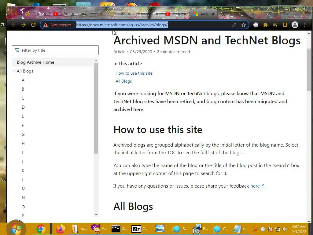This screenshot has width=313, height=235.
Task: Share this page via the share icon
Action: pos(234,25)
